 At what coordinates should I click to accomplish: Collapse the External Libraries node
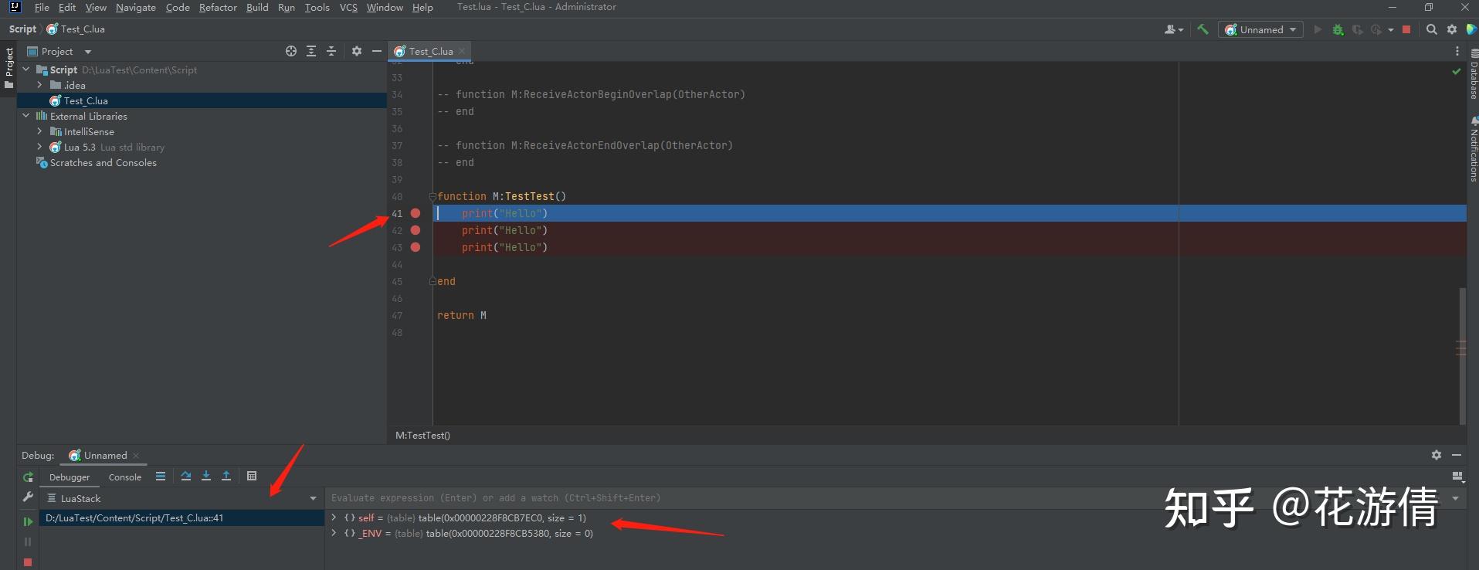25,116
